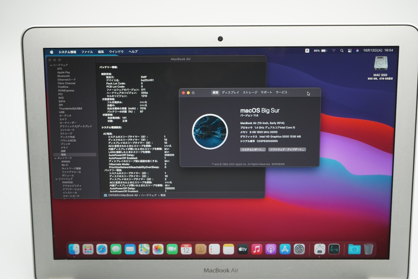Screen dimensions: 418x279
Task: Click the input source A icon
Action: point(307,51)
